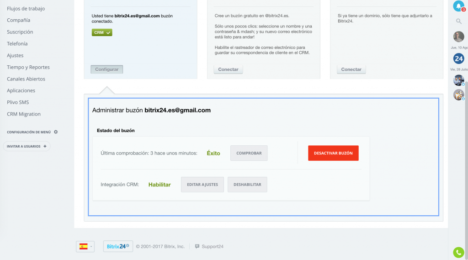Click the Bitrix24 logo in footer

coord(118,247)
